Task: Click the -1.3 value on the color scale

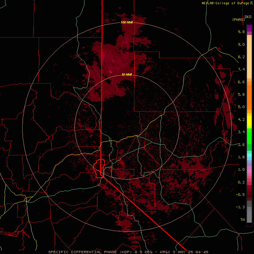Action: pyautogui.click(x=240, y=207)
